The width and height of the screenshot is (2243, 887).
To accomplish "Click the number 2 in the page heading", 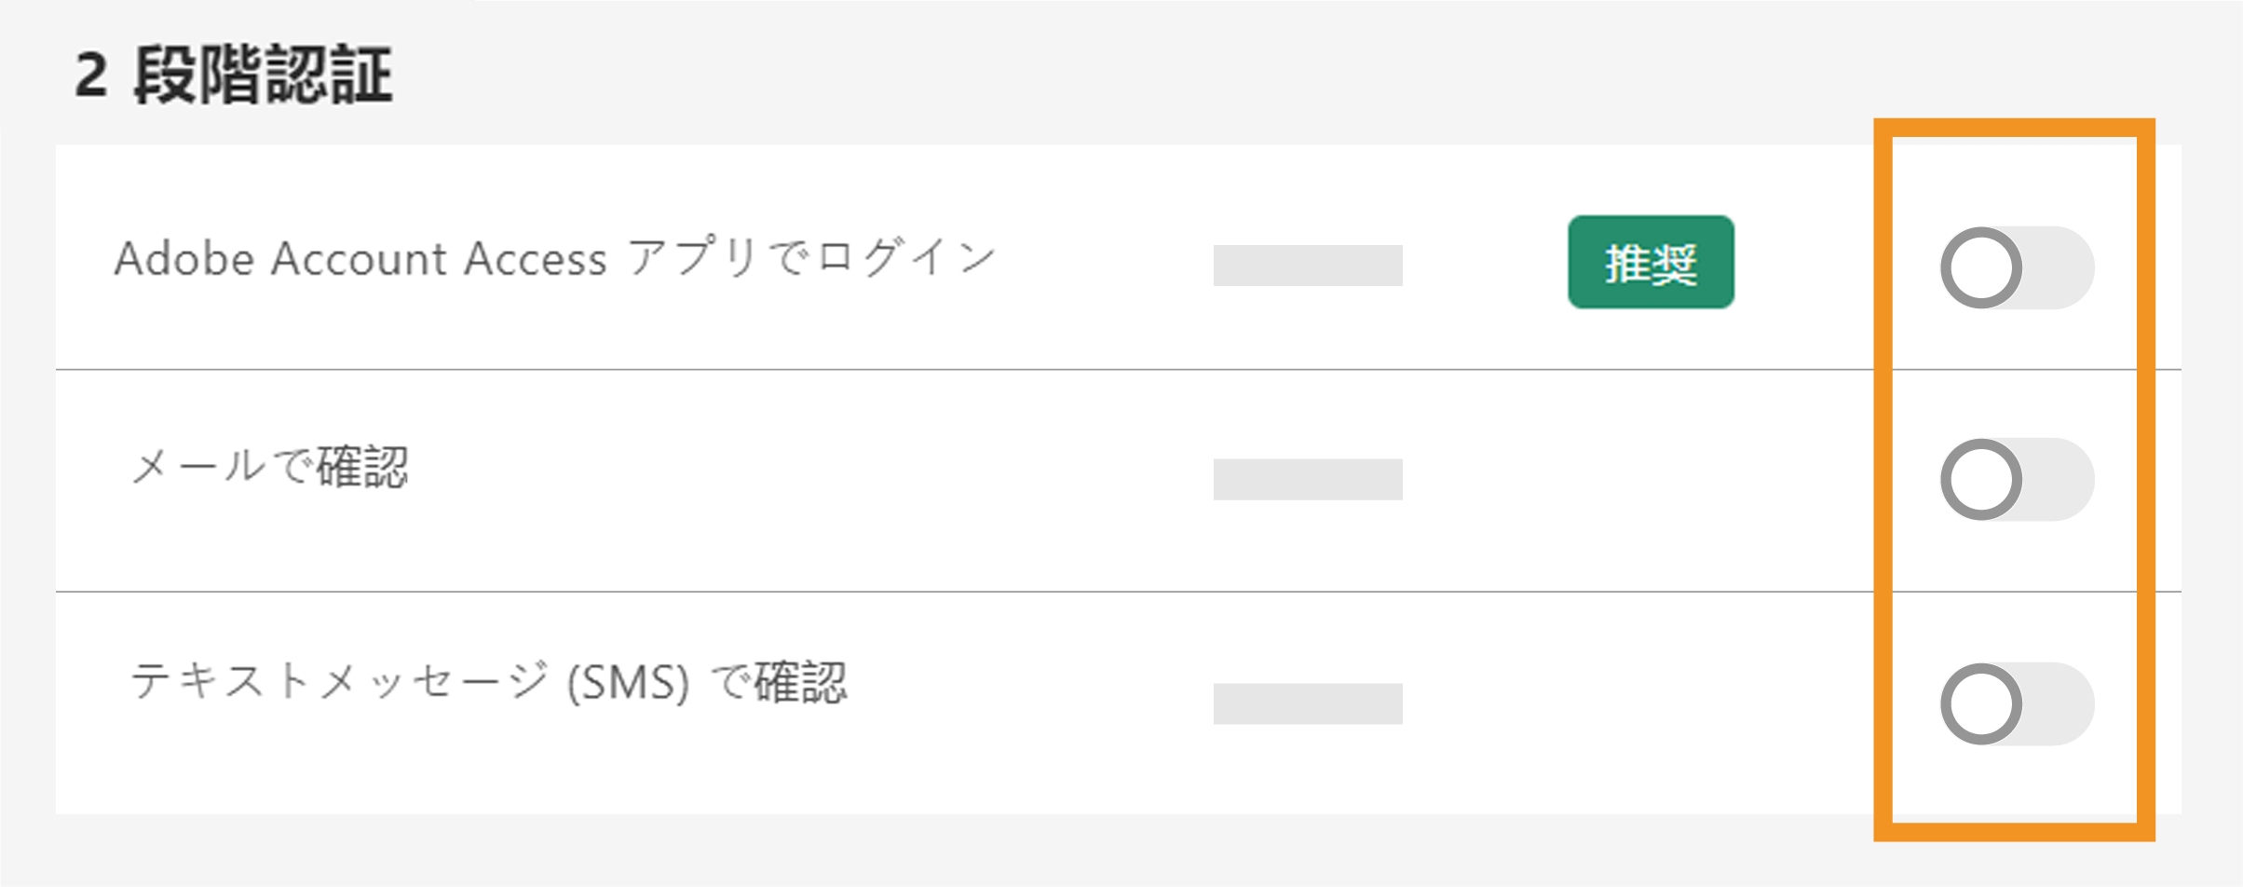I will click(91, 75).
